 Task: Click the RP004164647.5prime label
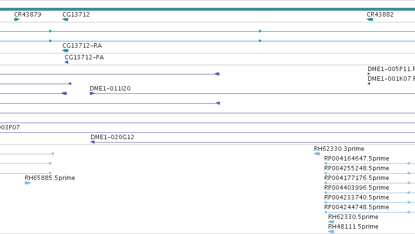[357, 159]
